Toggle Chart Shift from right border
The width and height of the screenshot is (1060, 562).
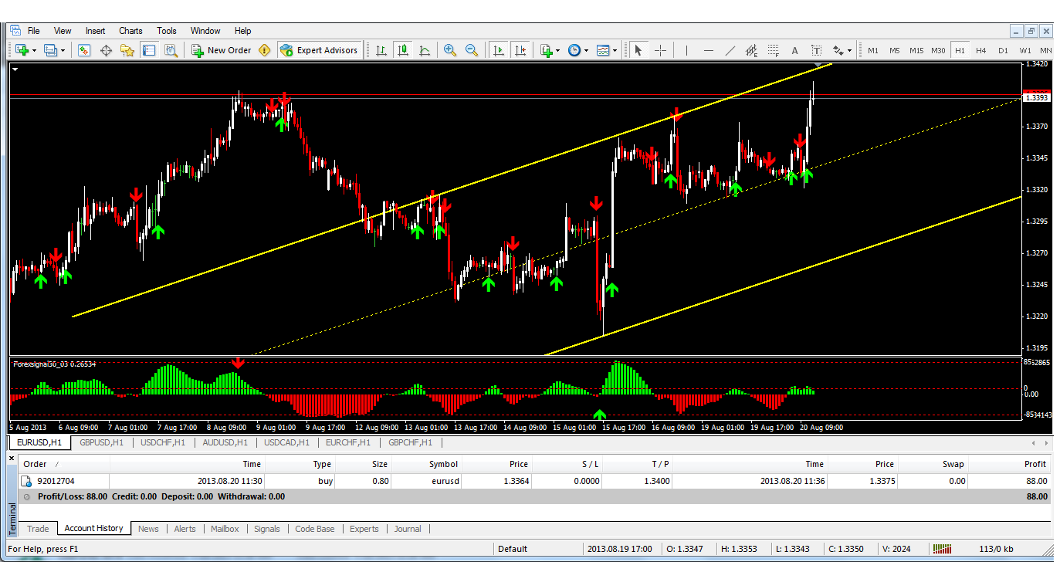tap(520, 50)
